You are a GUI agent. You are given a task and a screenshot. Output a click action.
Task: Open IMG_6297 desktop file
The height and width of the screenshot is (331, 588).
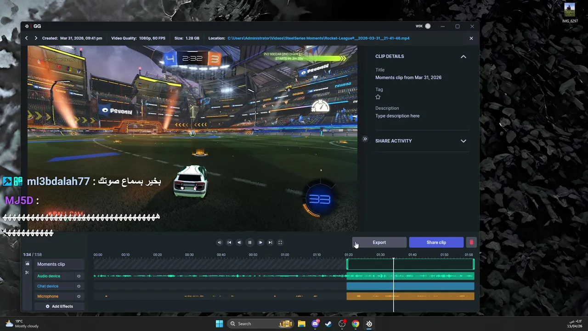tap(570, 13)
